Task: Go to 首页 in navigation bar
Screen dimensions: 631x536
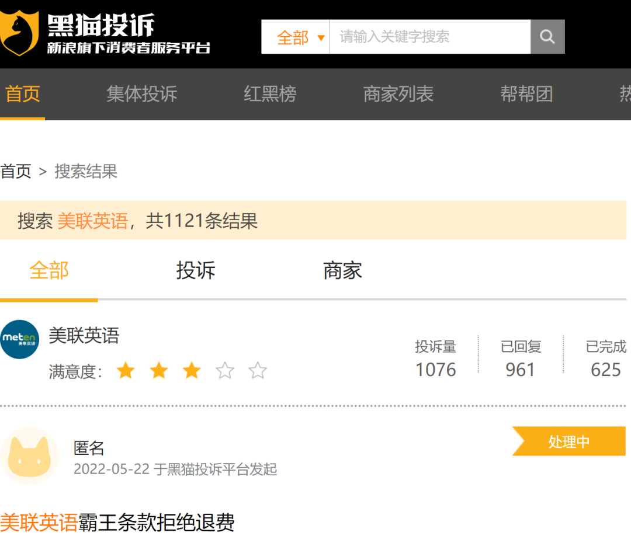Action: pos(23,94)
